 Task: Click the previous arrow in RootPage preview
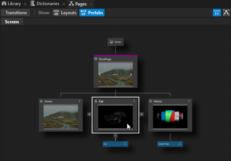coord(100,74)
